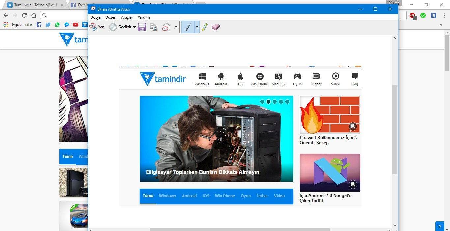Click the Send snip envelope icon
450x231 pixels.
click(x=166, y=27)
